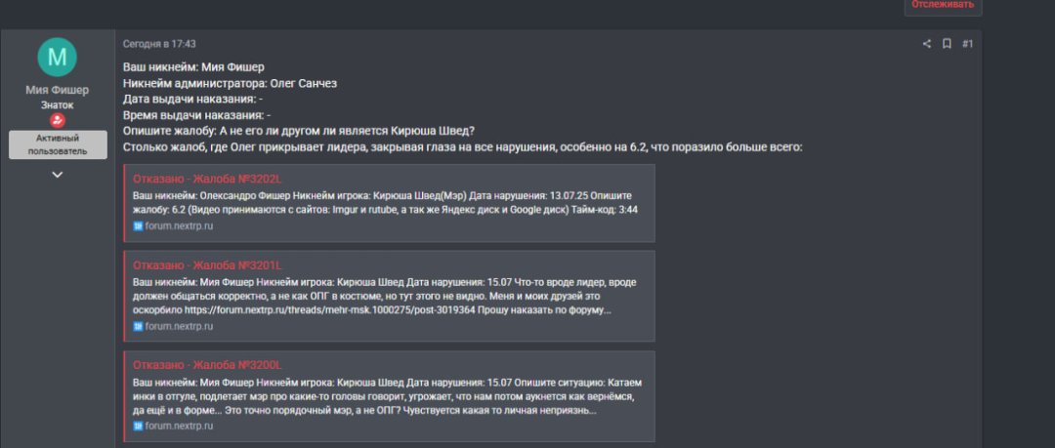Click the Отслеживать button
The image size is (1055, 448).
943,5
